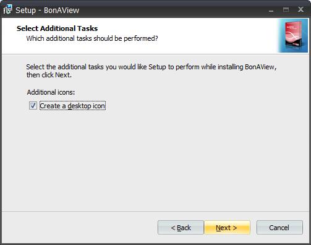311x245 pixels.
Task: Click the empty gray area below the checkbox
Action: [155, 161]
